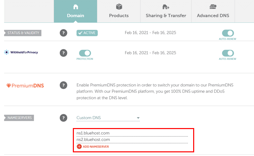This screenshot has height=156, width=254.
Task: Disable the privacy Protection toggle
Action: click(x=85, y=53)
